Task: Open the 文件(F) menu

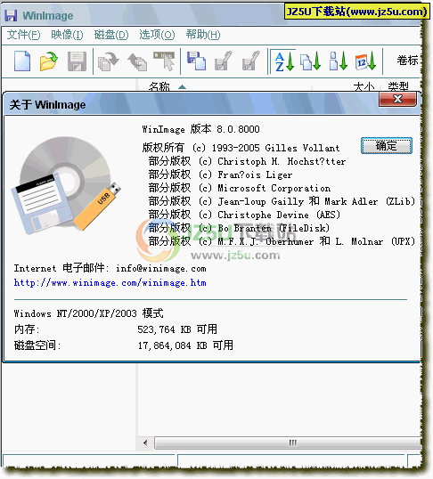Action: click(23, 35)
